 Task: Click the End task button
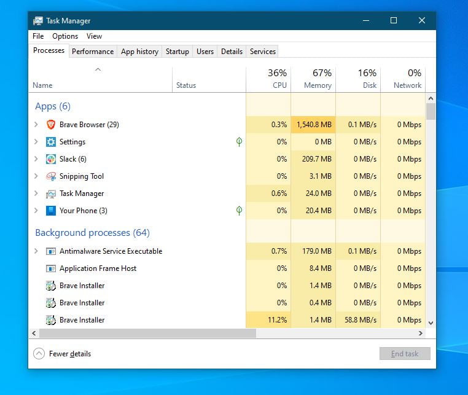405,353
